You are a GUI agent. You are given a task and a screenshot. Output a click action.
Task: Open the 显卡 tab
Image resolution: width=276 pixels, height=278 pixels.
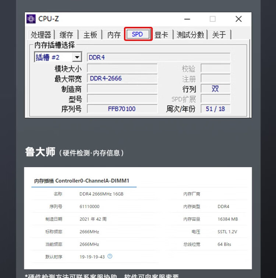(x=161, y=35)
